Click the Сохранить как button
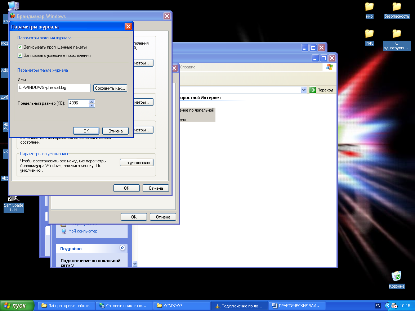Screen dimensions: 415x311 coord(110,88)
